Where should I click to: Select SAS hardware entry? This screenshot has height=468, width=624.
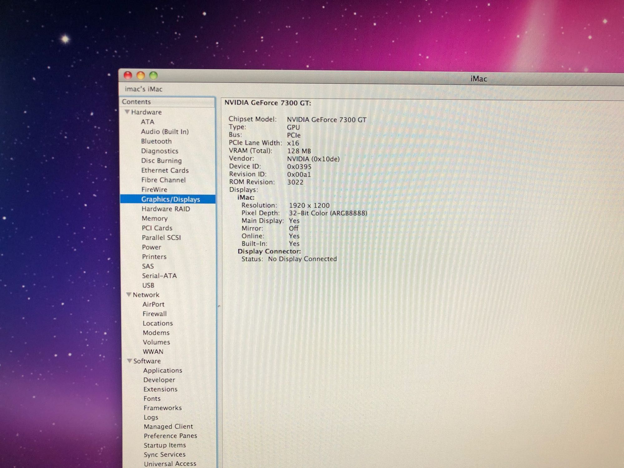[x=148, y=266]
